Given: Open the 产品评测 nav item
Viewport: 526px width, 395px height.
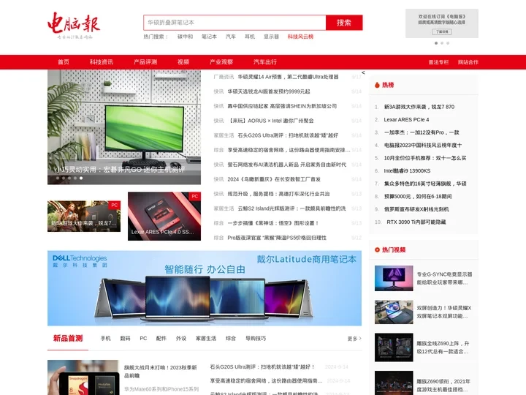Looking at the screenshot, I should (x=145, y=62).
